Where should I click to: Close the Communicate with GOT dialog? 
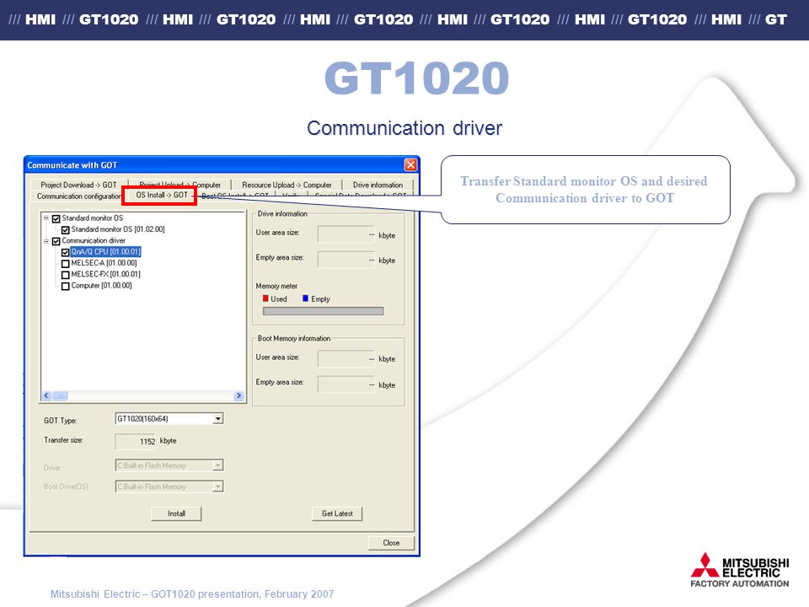click(x=410, y=164)
